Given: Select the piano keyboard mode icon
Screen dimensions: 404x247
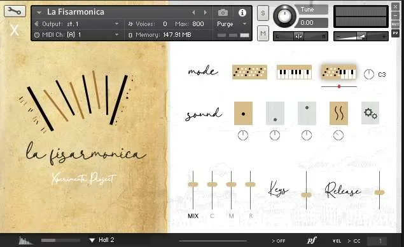Looking at the screenshot, I should click(x=294, y=72).
